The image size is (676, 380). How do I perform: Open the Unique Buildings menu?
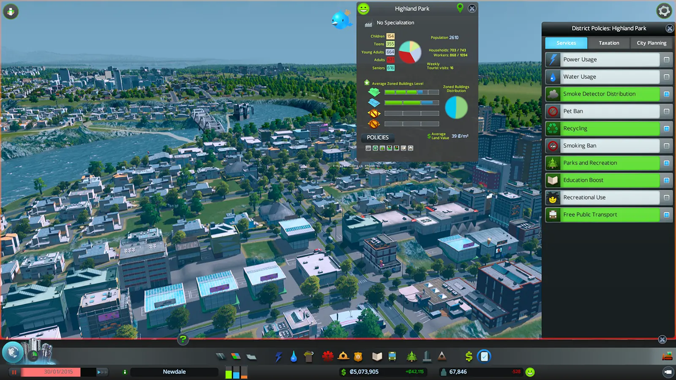[427, 356]
